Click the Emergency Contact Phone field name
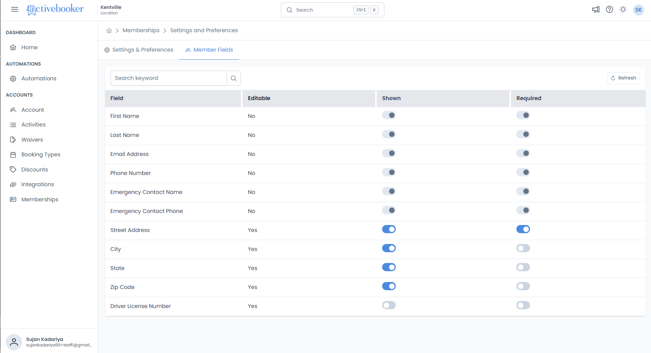651x353 pixels. 147,211
